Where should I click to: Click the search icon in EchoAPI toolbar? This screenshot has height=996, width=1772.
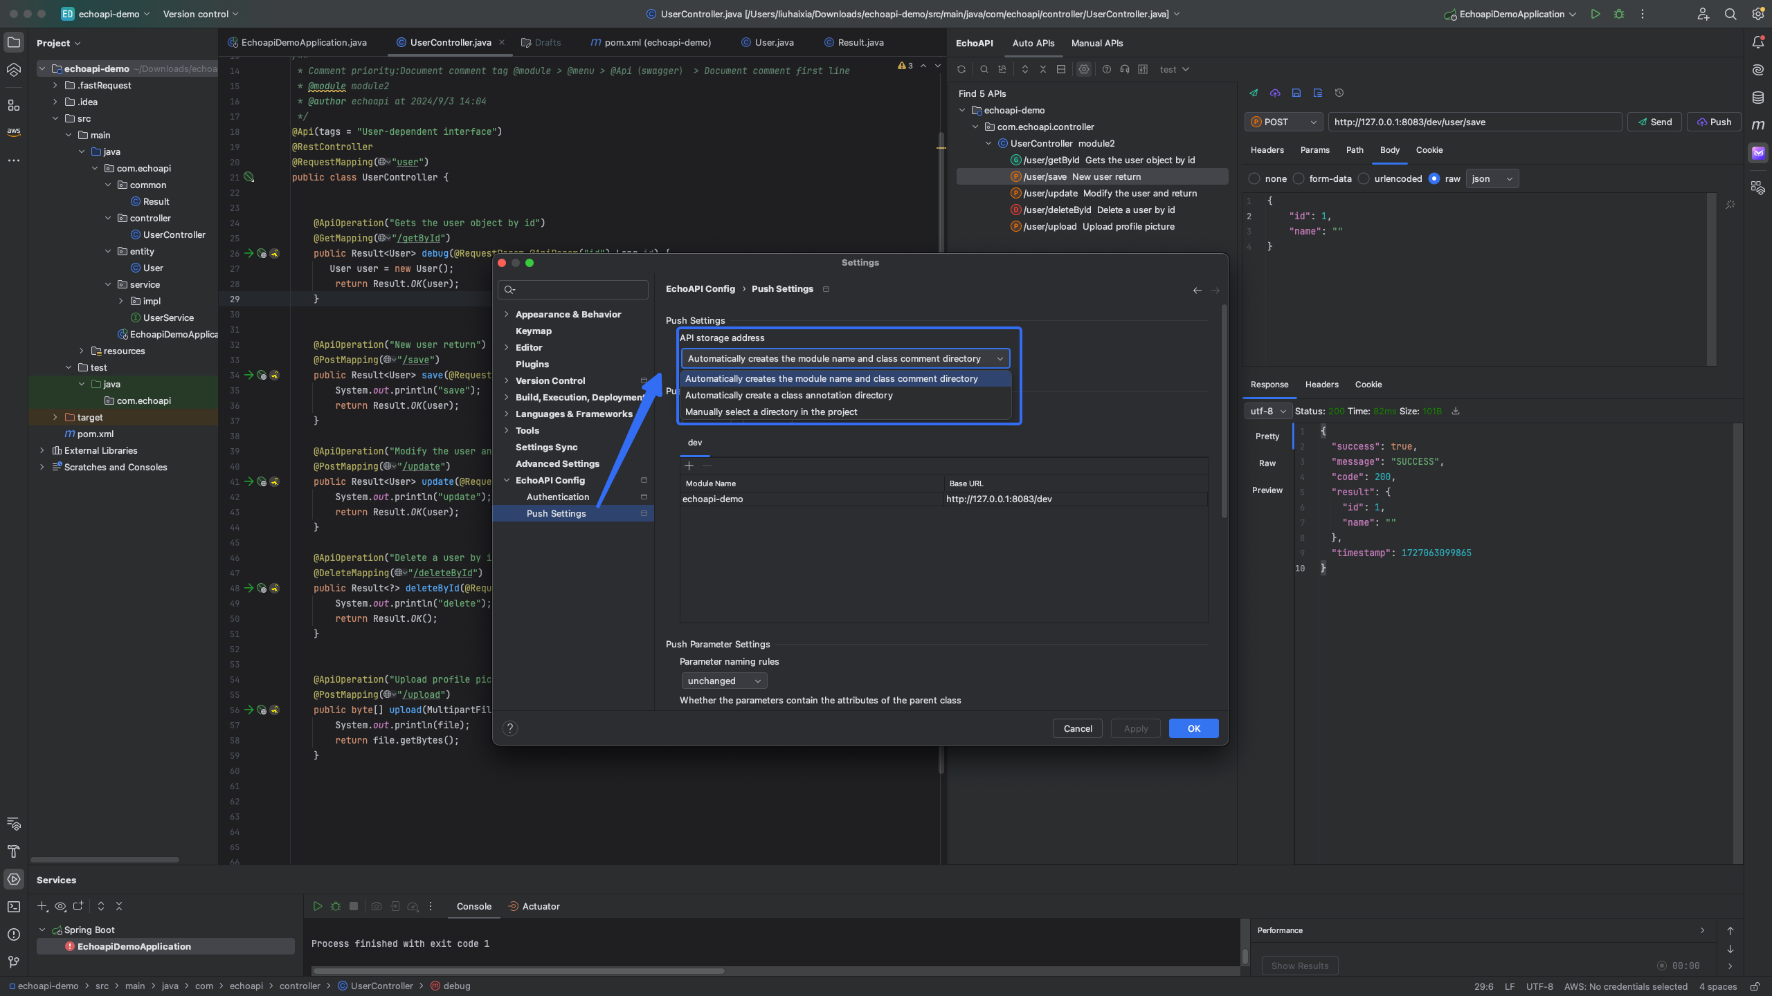point(984,69)
